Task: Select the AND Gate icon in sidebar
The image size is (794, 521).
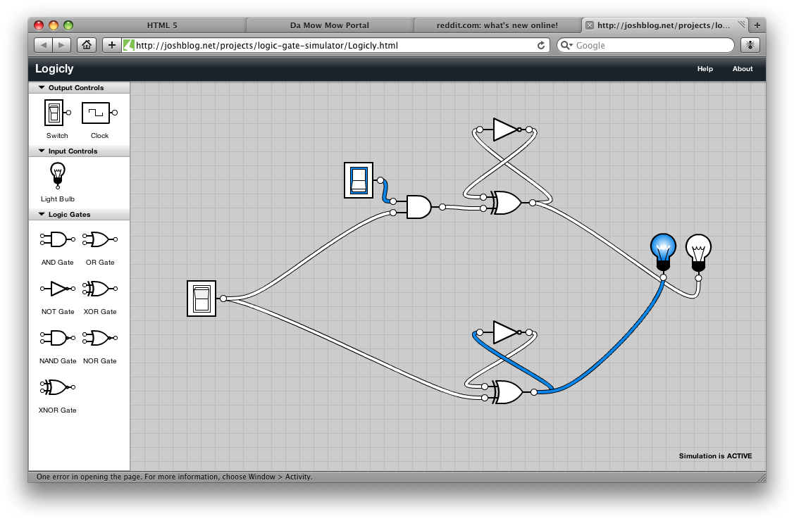Action: [x=57, y=240]
